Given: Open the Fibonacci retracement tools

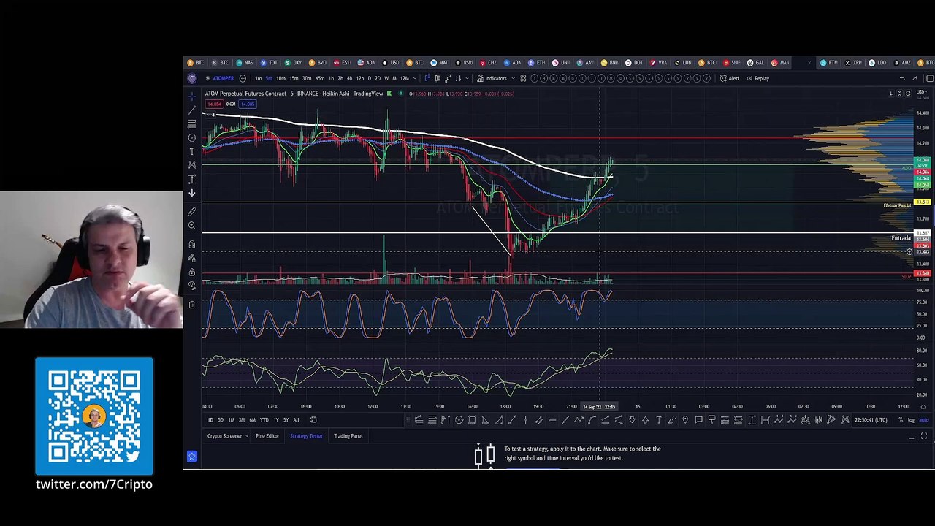Looking at the screenshot, I should [x=192, y=123].
